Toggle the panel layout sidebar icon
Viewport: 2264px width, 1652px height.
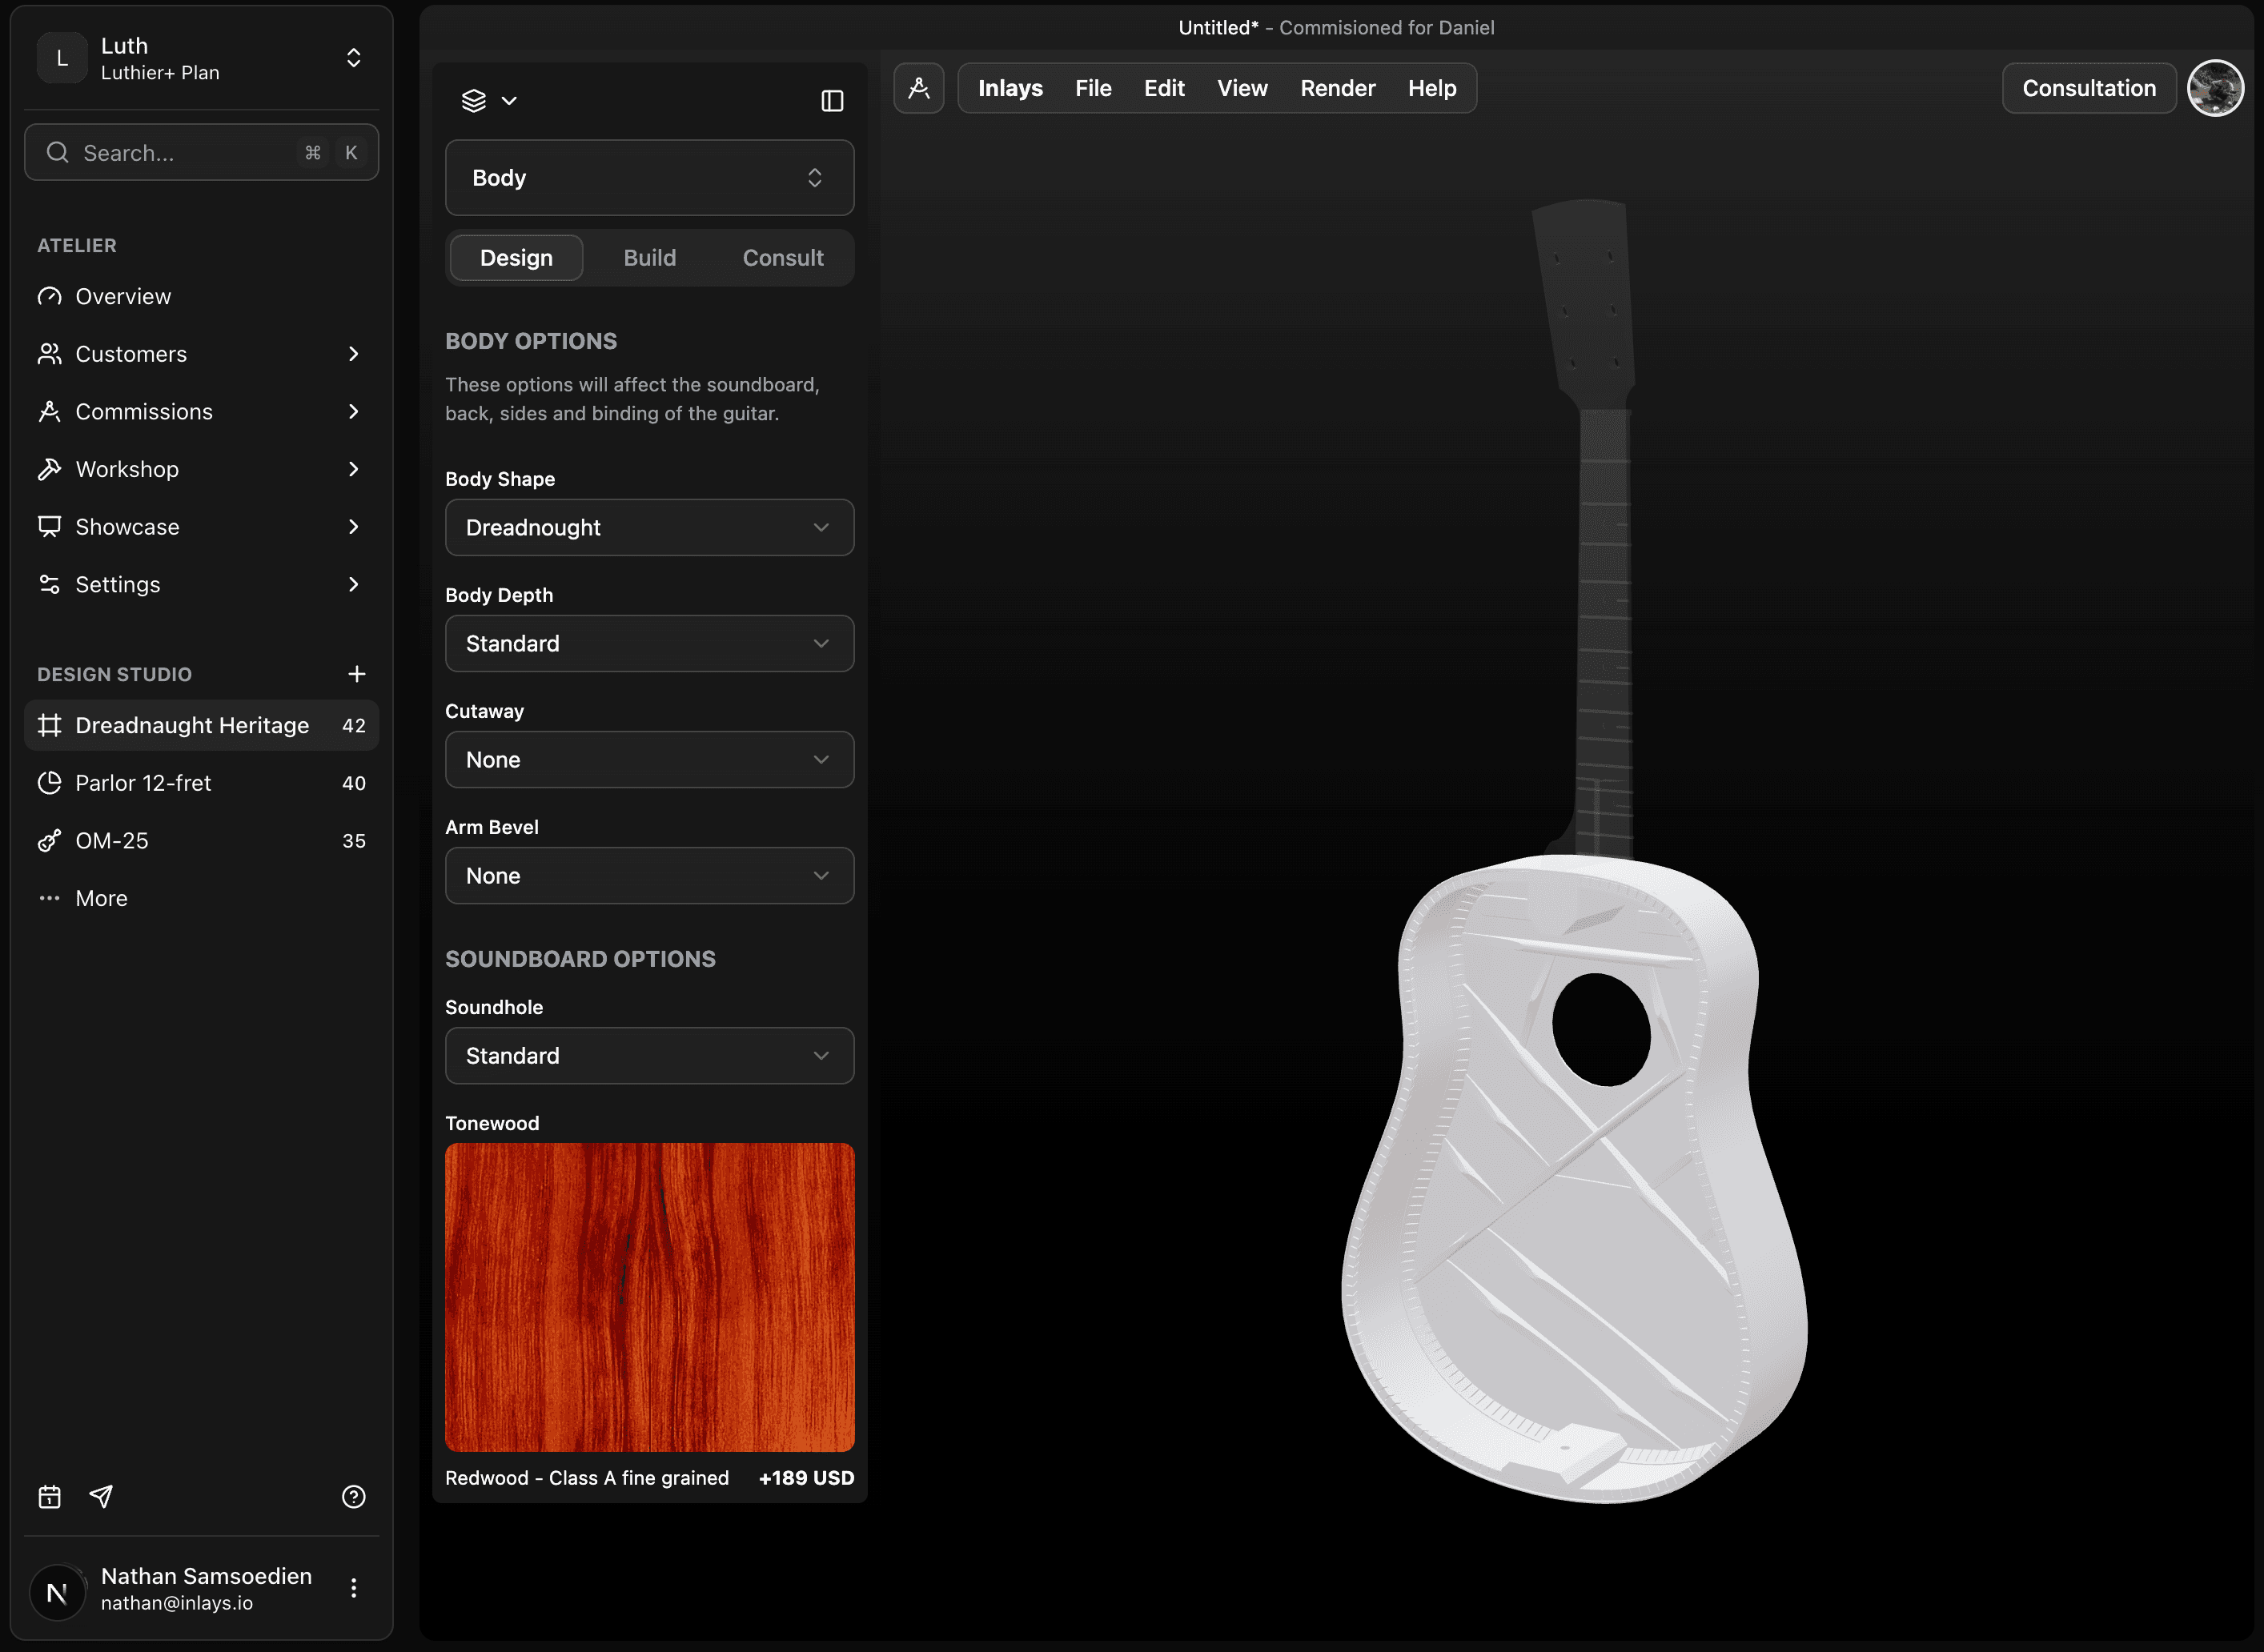832,100
